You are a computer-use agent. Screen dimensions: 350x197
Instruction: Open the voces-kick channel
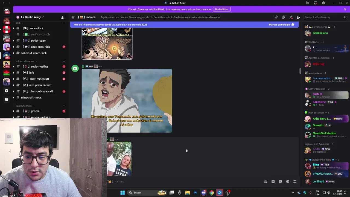(x=40, y=28)
